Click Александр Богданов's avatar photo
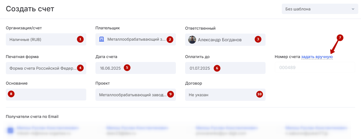The image size is (361, 139). pyautogui.click(x=192, y=40)
